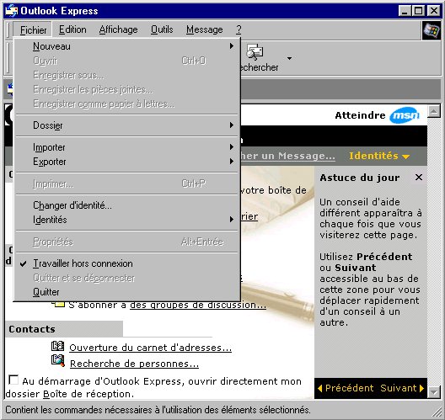
Task: Open the Rechercher toolbar dropdown arrow
Action: [289, 58]
